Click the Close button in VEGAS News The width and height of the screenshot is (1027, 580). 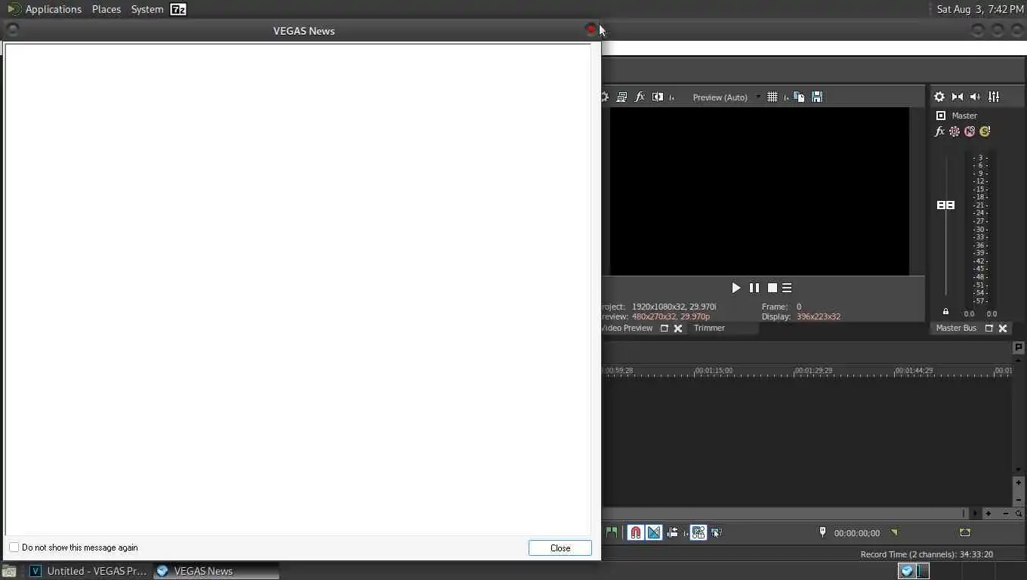pos(560,548)
